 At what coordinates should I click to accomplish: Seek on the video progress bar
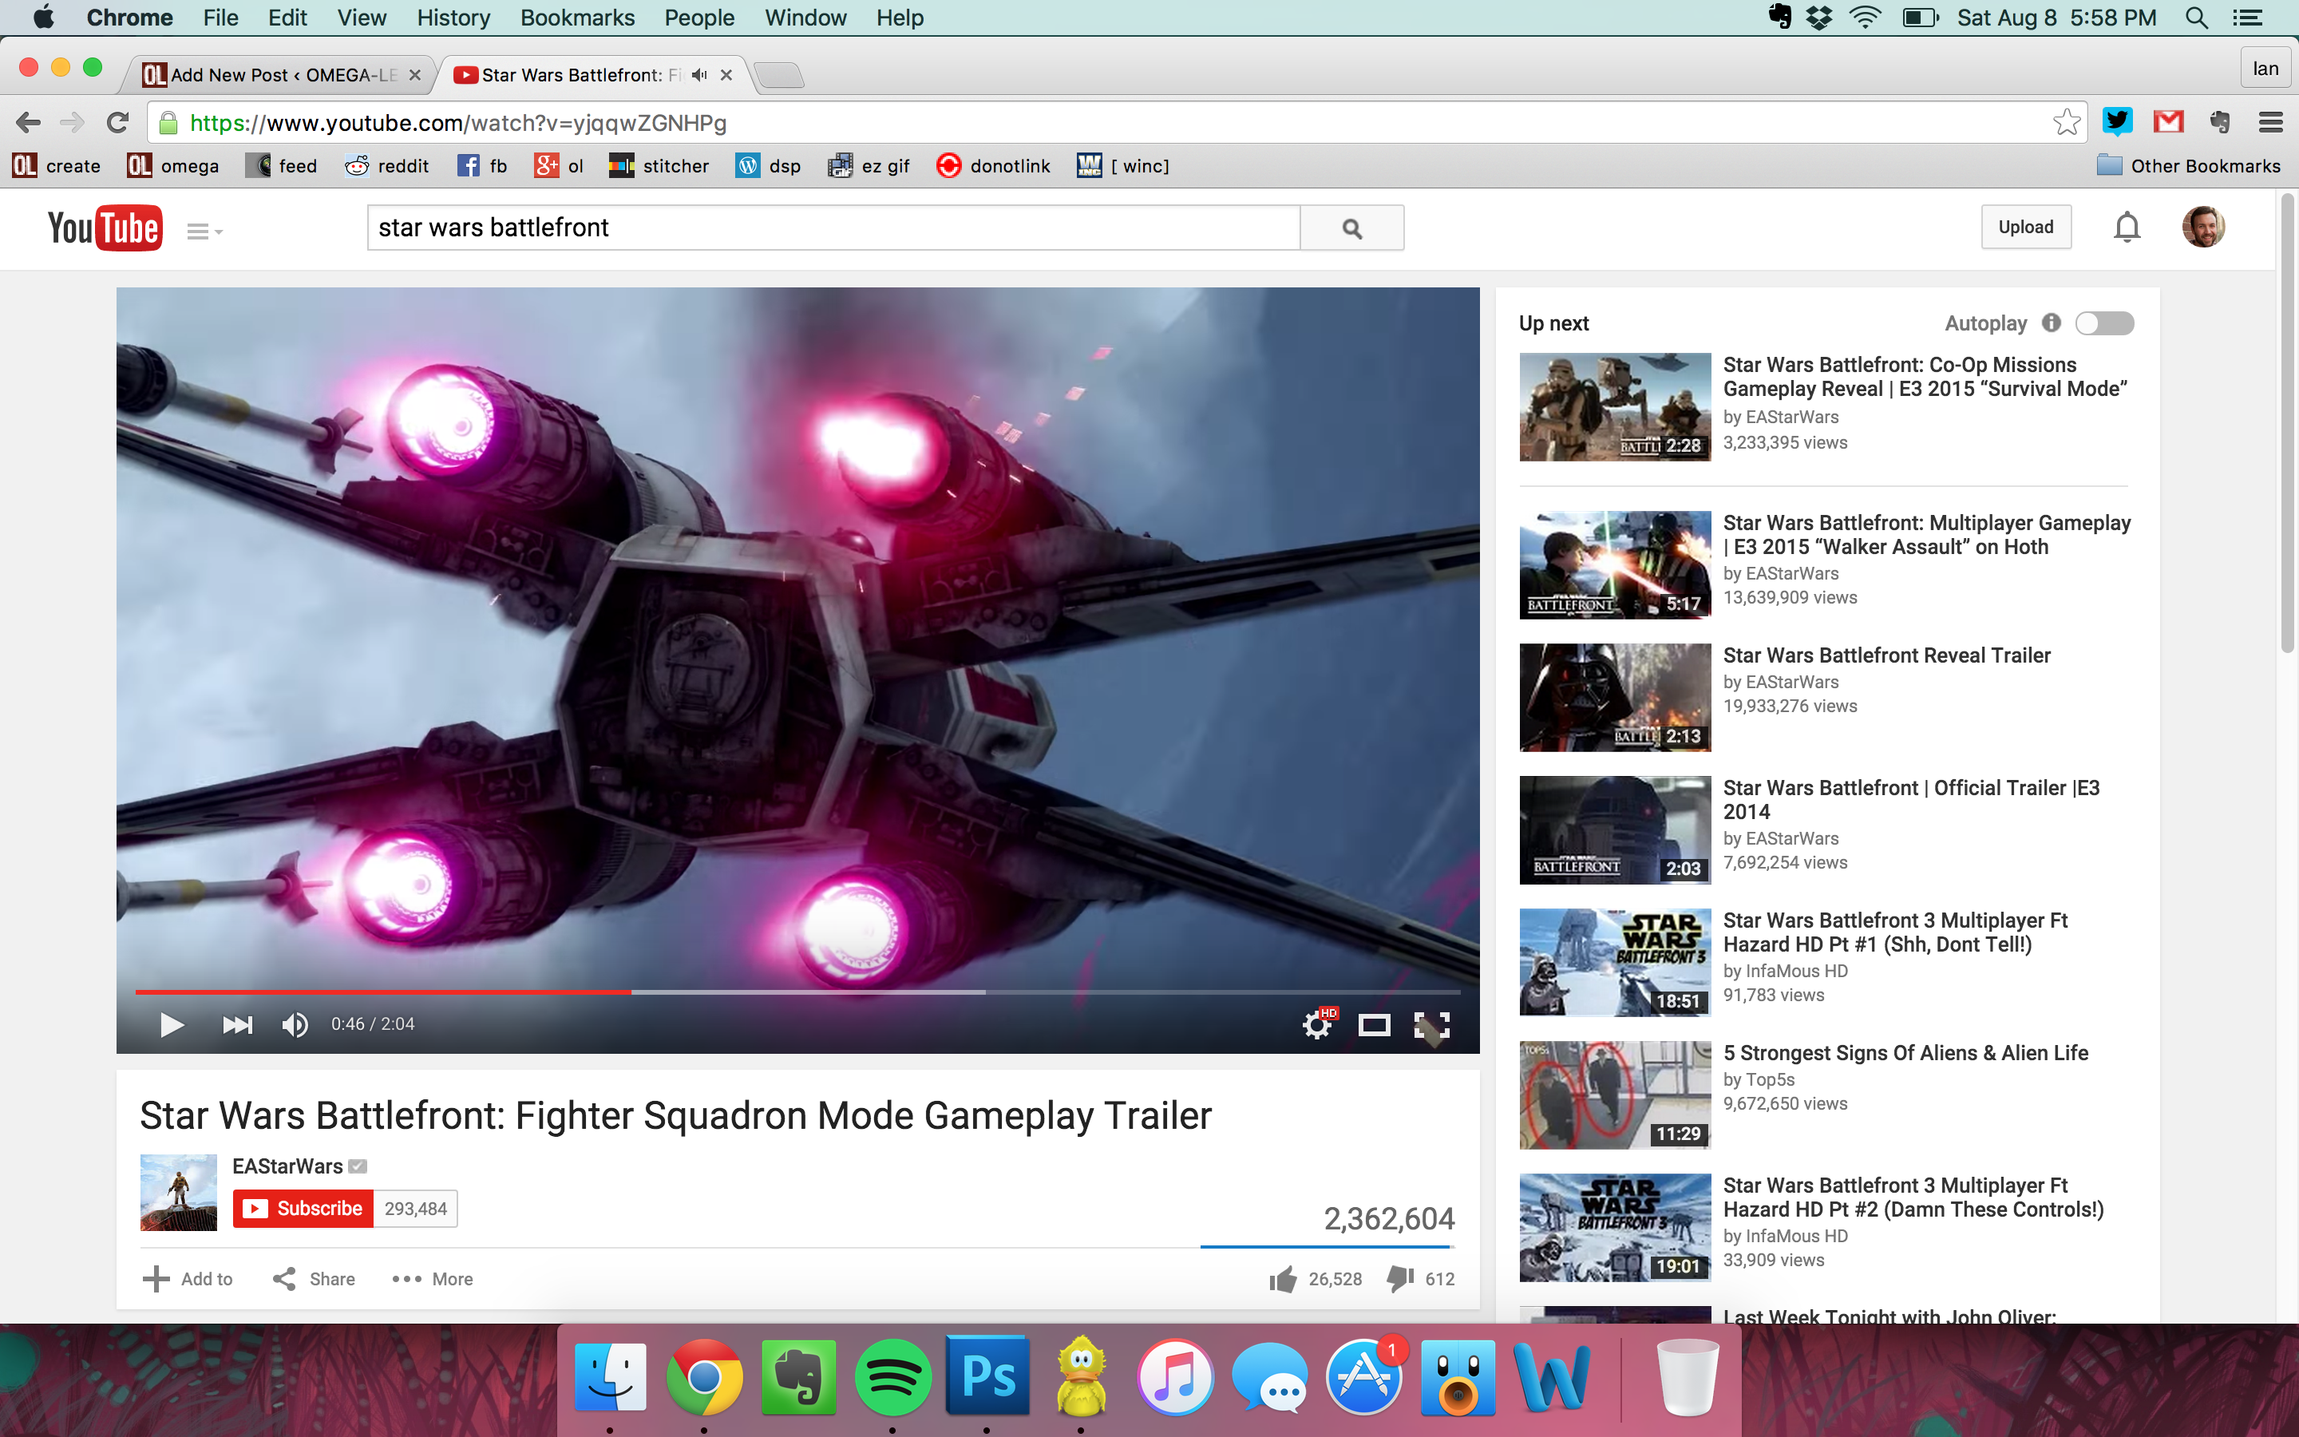[x=798, y=992]
